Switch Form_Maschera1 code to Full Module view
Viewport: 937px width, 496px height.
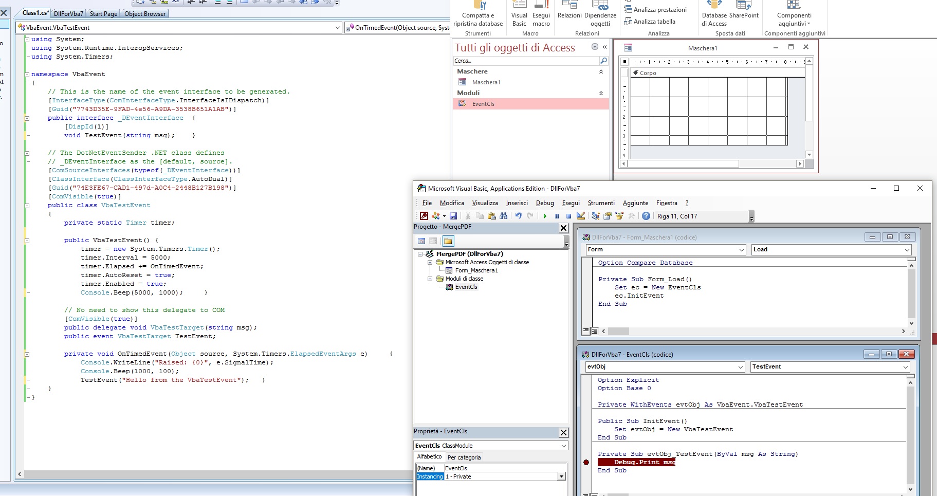coord(595,331)
